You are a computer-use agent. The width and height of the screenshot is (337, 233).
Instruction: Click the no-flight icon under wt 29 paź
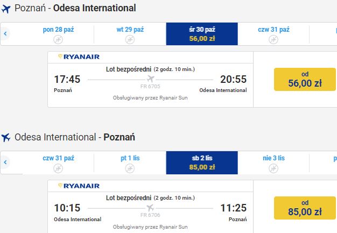pos(130,39)
